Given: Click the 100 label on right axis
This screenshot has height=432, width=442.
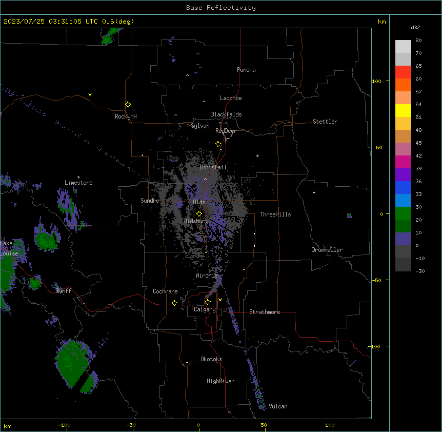Looking at the screenshot, I should point(376,81).
